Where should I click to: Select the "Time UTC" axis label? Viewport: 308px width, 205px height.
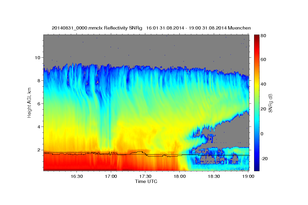pos(146,181)
